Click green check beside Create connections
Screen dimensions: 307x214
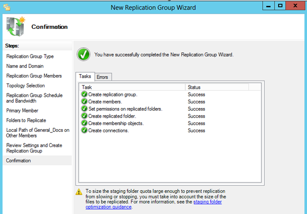click(84, 130)
